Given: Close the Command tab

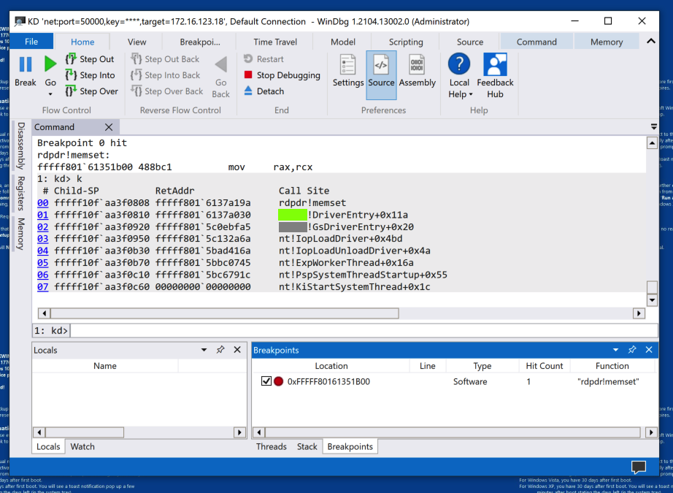Looking at the screenshot, I should tap(109, 127).
